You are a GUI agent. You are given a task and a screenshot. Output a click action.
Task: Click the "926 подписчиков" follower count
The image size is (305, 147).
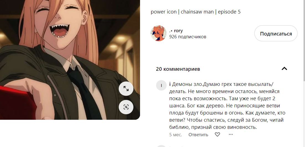tap(188, 37)
